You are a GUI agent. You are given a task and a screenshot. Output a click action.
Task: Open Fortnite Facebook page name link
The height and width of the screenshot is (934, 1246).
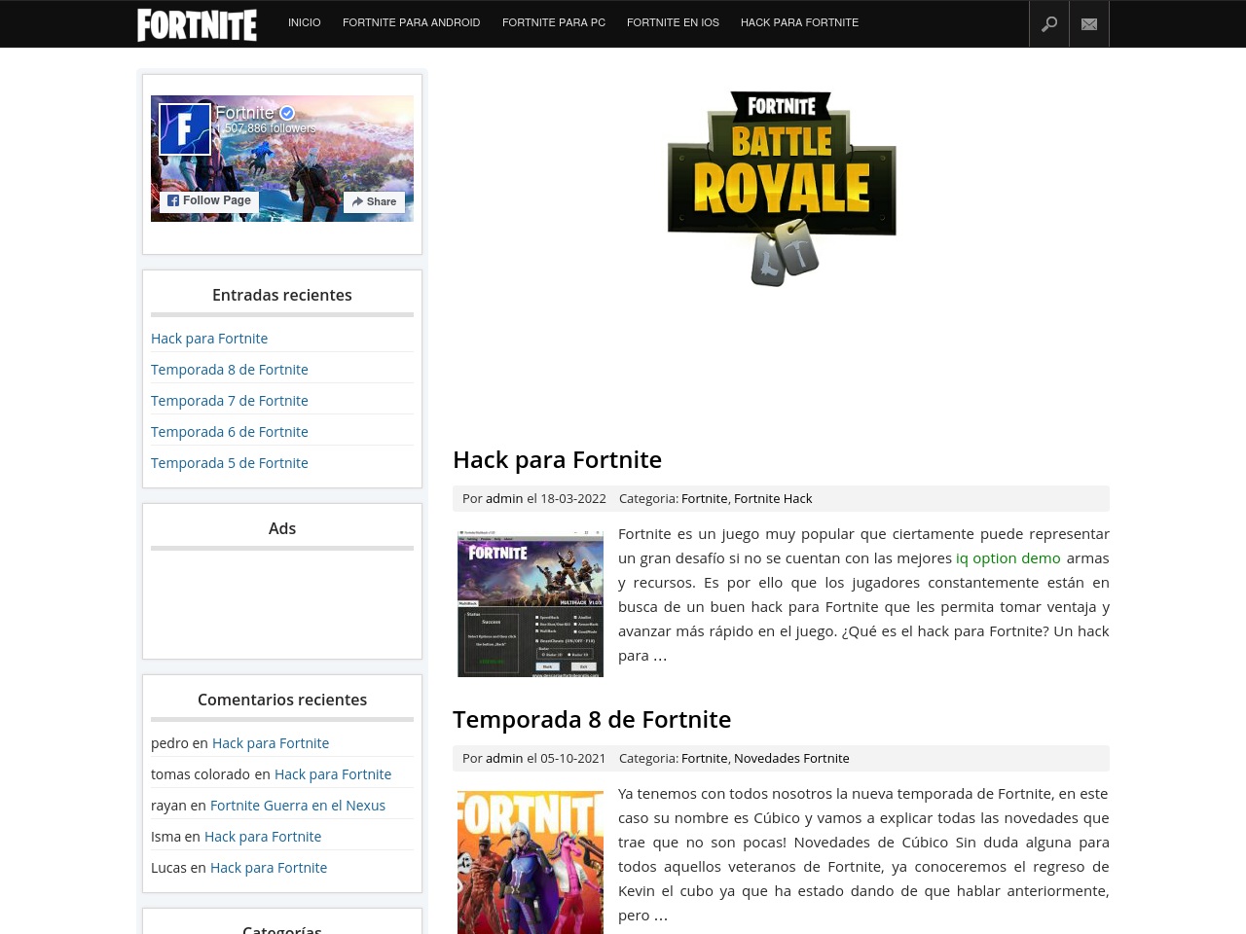coord(245,113)
